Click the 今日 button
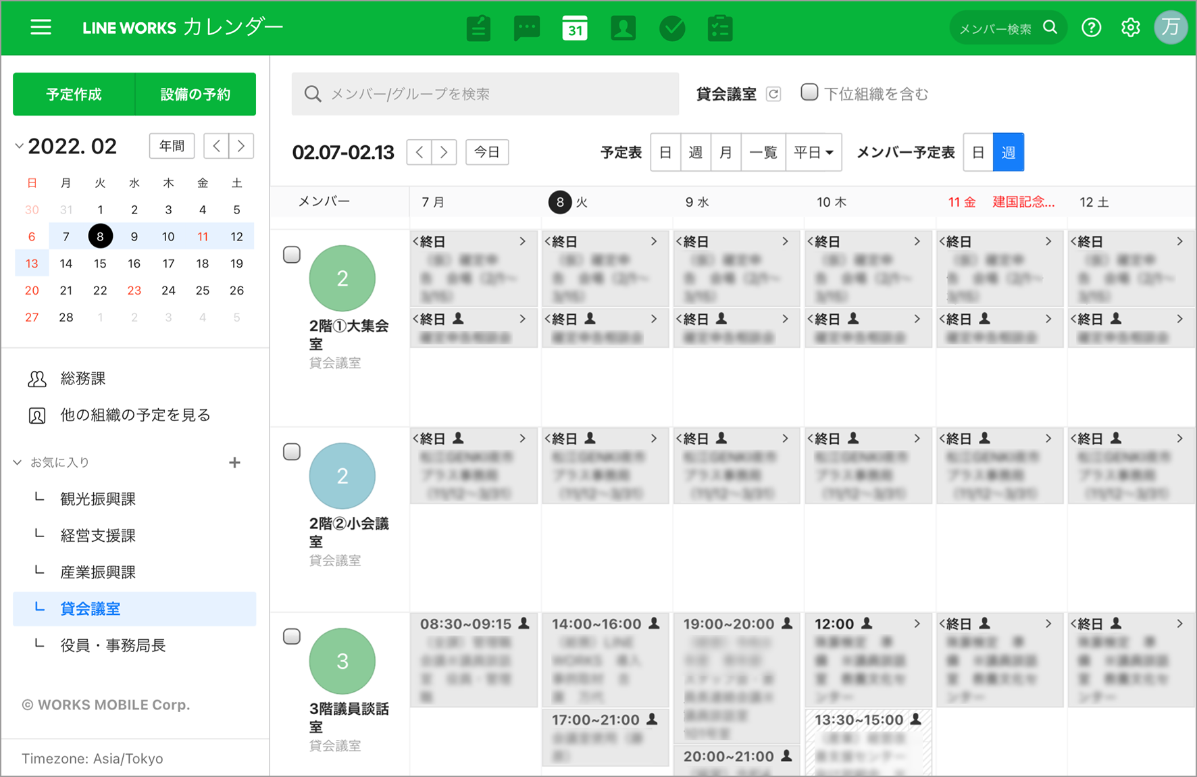 [487, 153]
